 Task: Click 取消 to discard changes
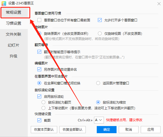(x=129, y=130)
